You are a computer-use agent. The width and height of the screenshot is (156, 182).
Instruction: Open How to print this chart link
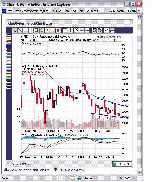[x=30, y=170]
